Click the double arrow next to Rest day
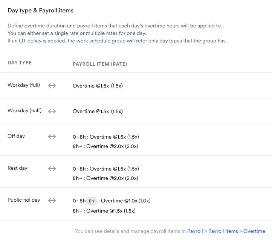 52,169
